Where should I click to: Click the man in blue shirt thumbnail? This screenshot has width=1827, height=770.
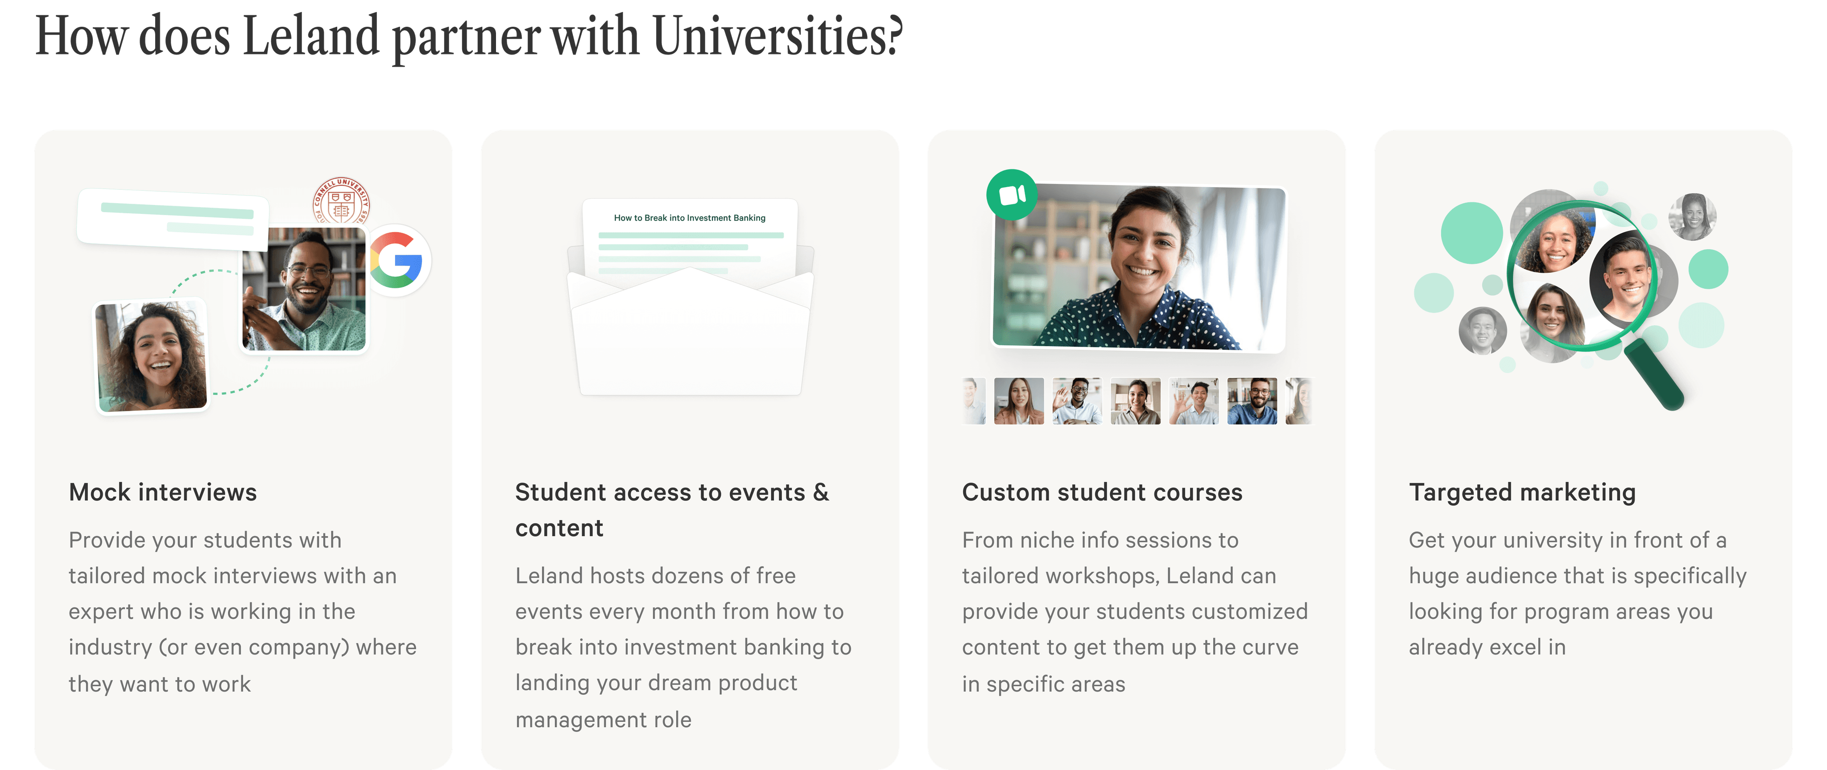coord(1252,401)
